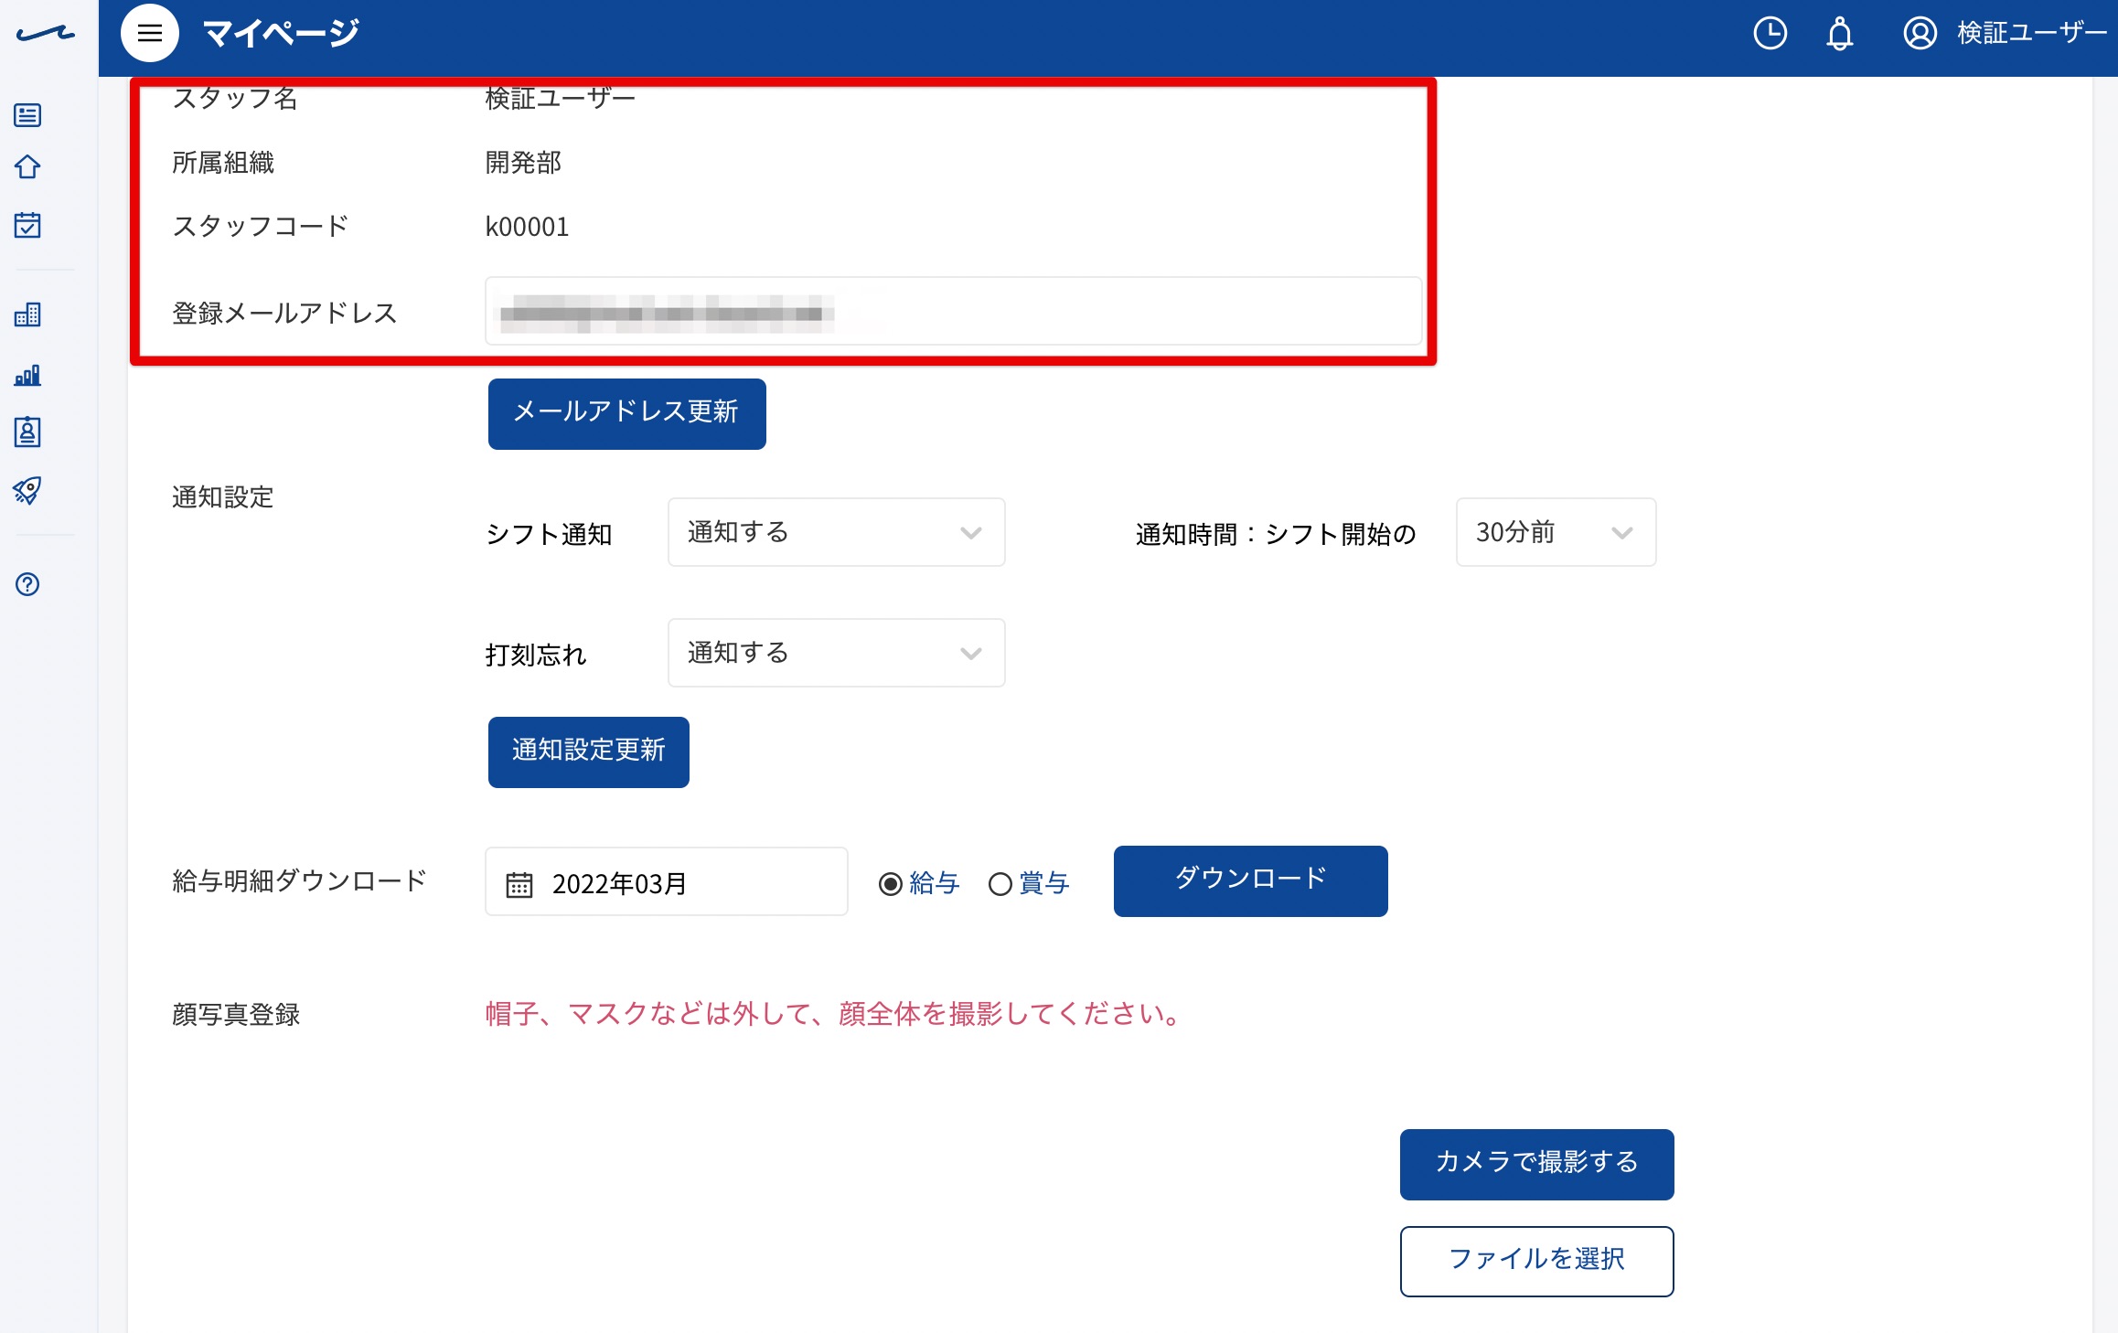Click the スタッフコード value k00001

coord(527,227)
